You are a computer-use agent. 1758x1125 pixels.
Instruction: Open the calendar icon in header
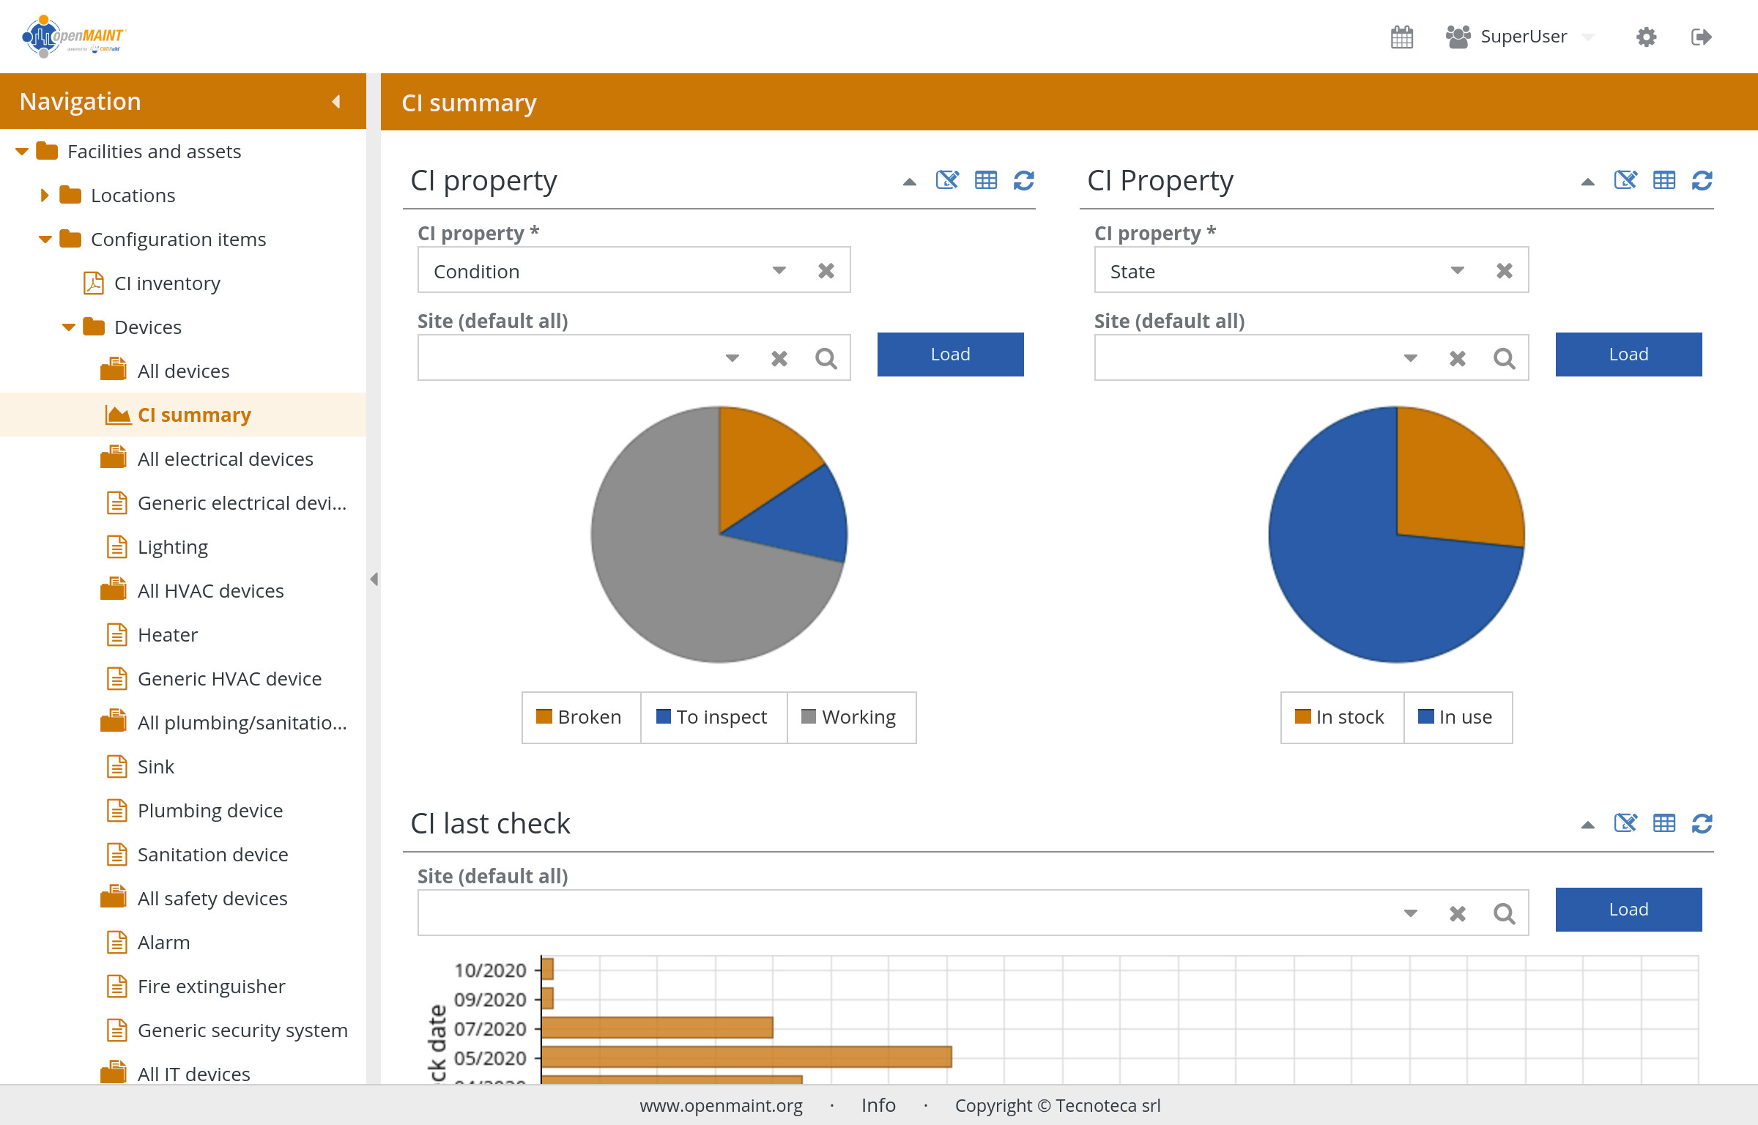coord(1401,37)
